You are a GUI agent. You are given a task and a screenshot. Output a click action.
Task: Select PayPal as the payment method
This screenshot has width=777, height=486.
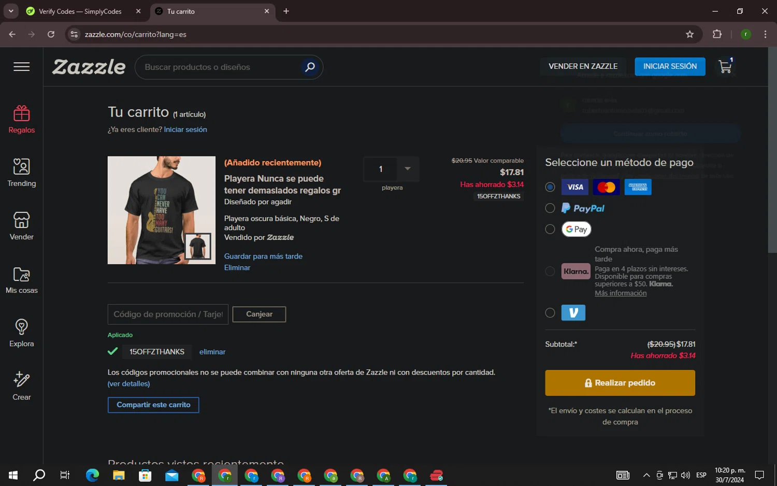tap(550, 208)
